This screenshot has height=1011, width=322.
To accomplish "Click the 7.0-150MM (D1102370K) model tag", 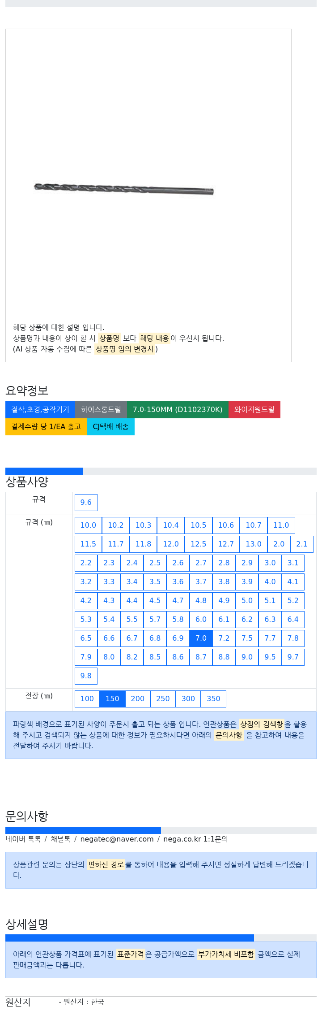I will coord(178,410).
